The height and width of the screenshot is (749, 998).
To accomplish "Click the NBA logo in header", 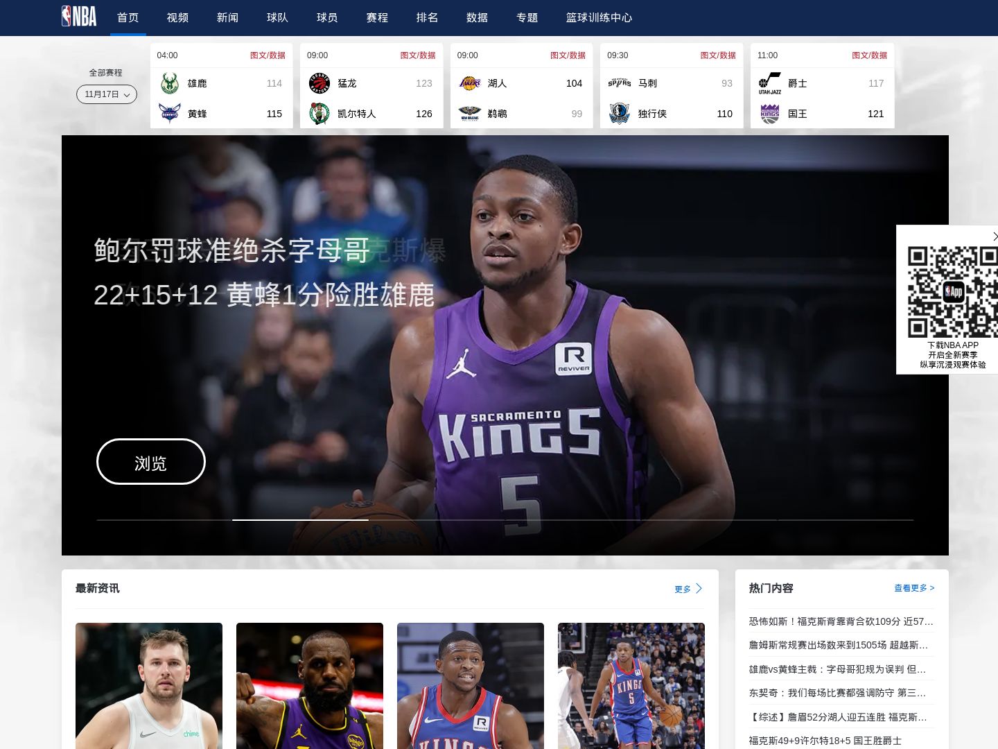I will coord(79,16).
